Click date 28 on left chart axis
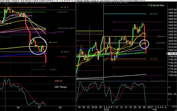The image size is (177, 111). pos(60,107)
